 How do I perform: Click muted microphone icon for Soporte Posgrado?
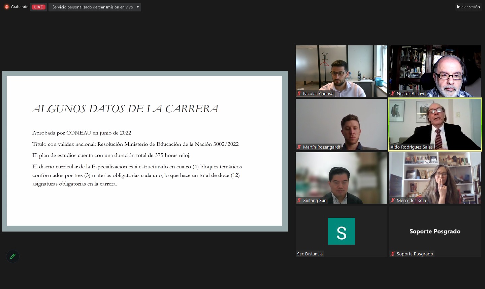pyautogui.click(x=393, y=254)
